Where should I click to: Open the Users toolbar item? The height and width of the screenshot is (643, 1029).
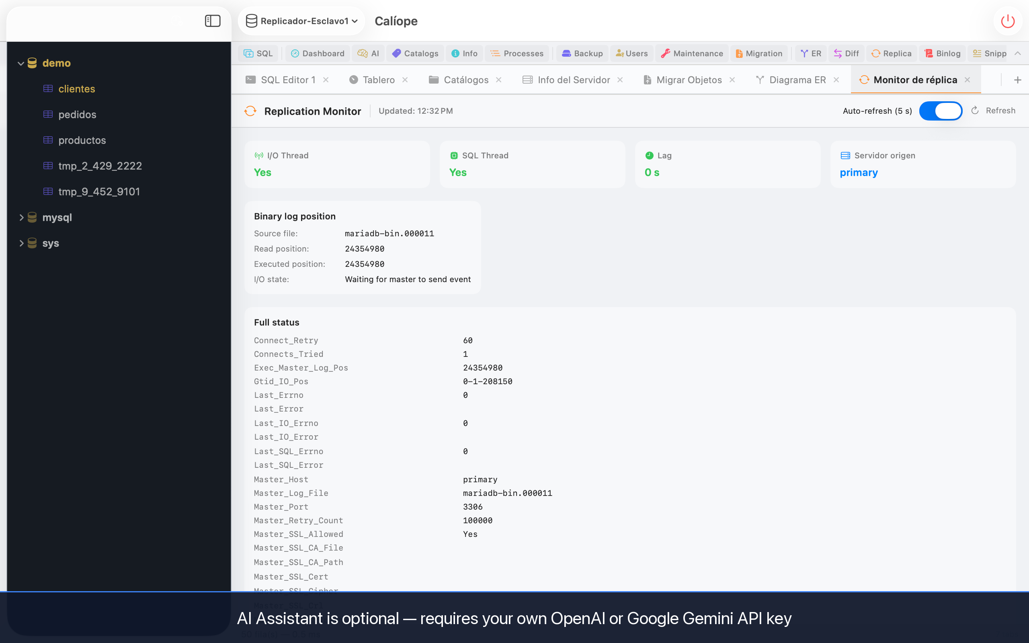[x=632, y=53]
